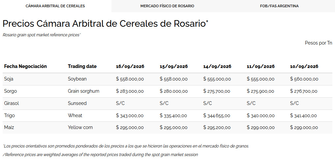Screen dimensions: 335x162
Task: Open the FOB/FAS Argentina tab
Action: (x=279, y=6)
